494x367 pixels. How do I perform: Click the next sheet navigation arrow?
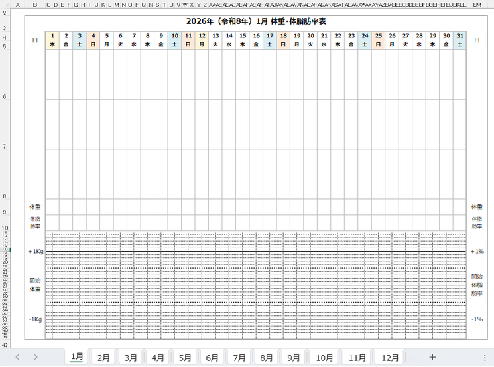pos(35,357)
